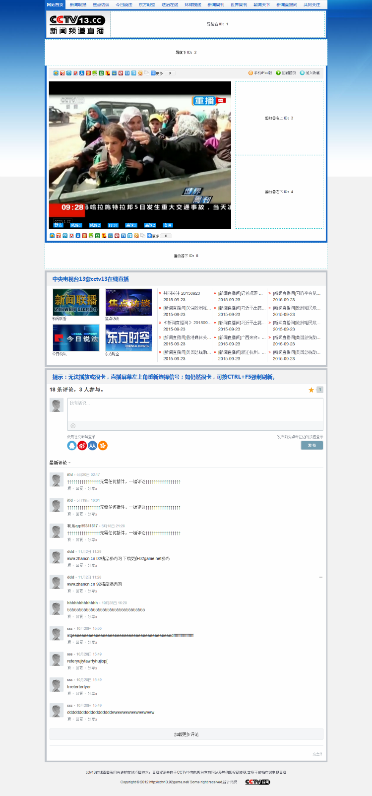
Task: Click the CCTV13.cc site logo
Action: click(77, 24)
